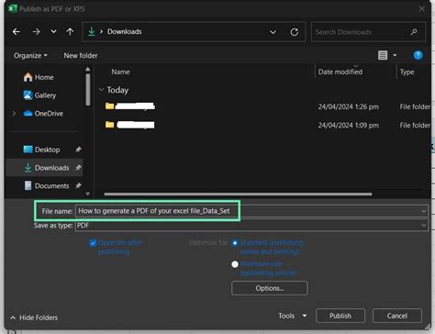Open the view options dropdown arrow
Image resolution: width=435 pixels, height=334 pixels.
(395, 55)
